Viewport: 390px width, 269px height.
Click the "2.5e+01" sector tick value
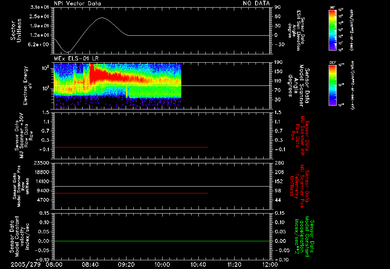pyautogui.click(x=40, y=17)
